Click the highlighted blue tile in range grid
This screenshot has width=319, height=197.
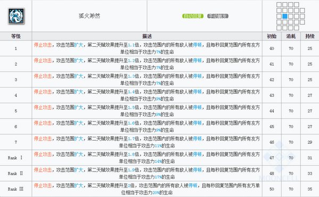pos(285,17)
